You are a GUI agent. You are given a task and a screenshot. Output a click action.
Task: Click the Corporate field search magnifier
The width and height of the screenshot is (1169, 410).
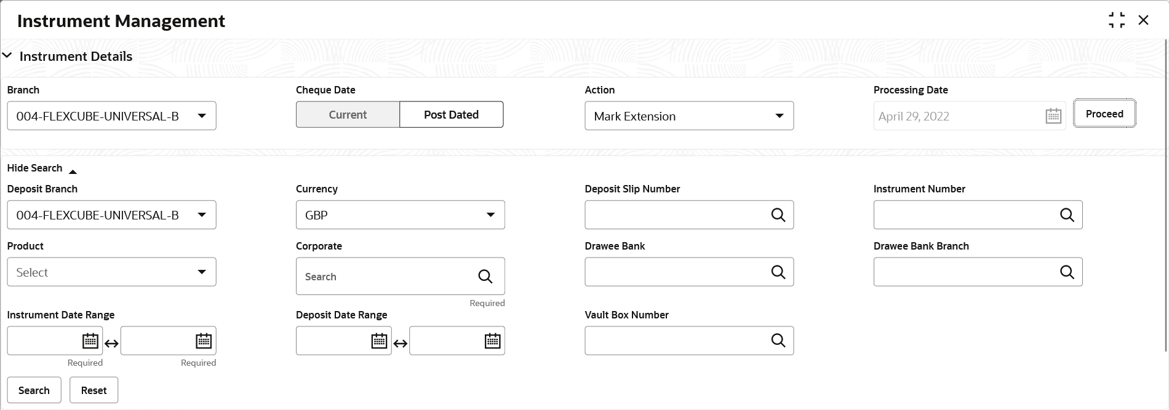[x=485, y=277]
